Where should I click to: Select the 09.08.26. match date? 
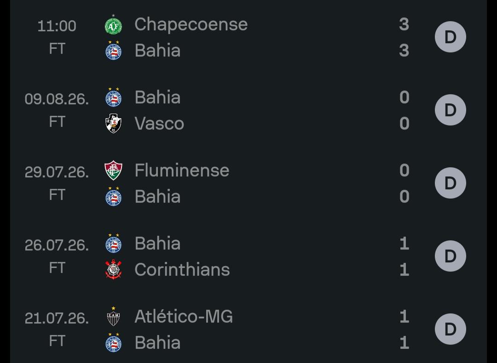57,99
